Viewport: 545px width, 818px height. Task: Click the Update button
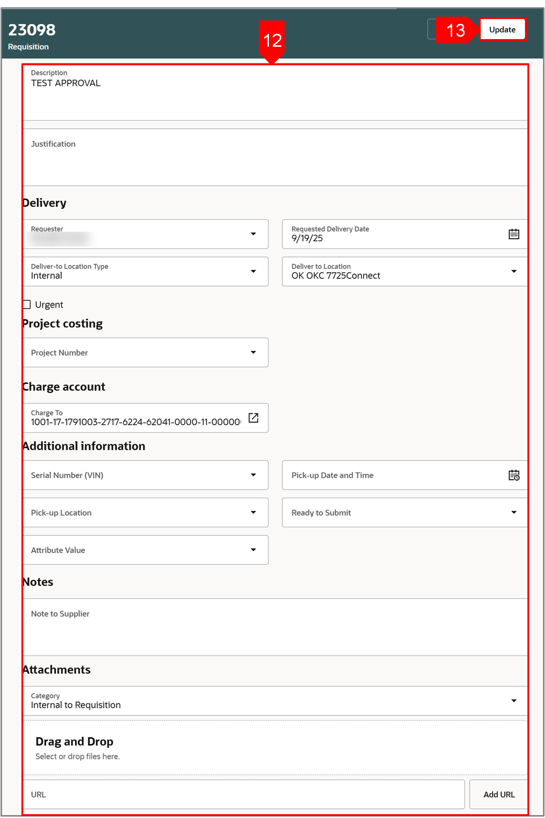click(502, 30)
